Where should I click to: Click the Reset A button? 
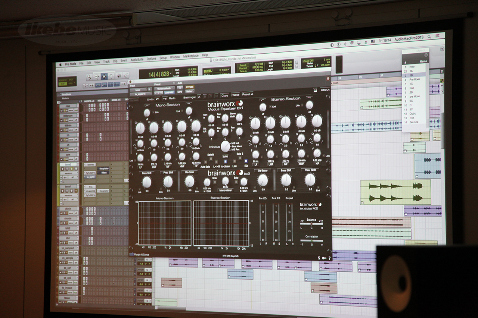[x=248, y=94]
